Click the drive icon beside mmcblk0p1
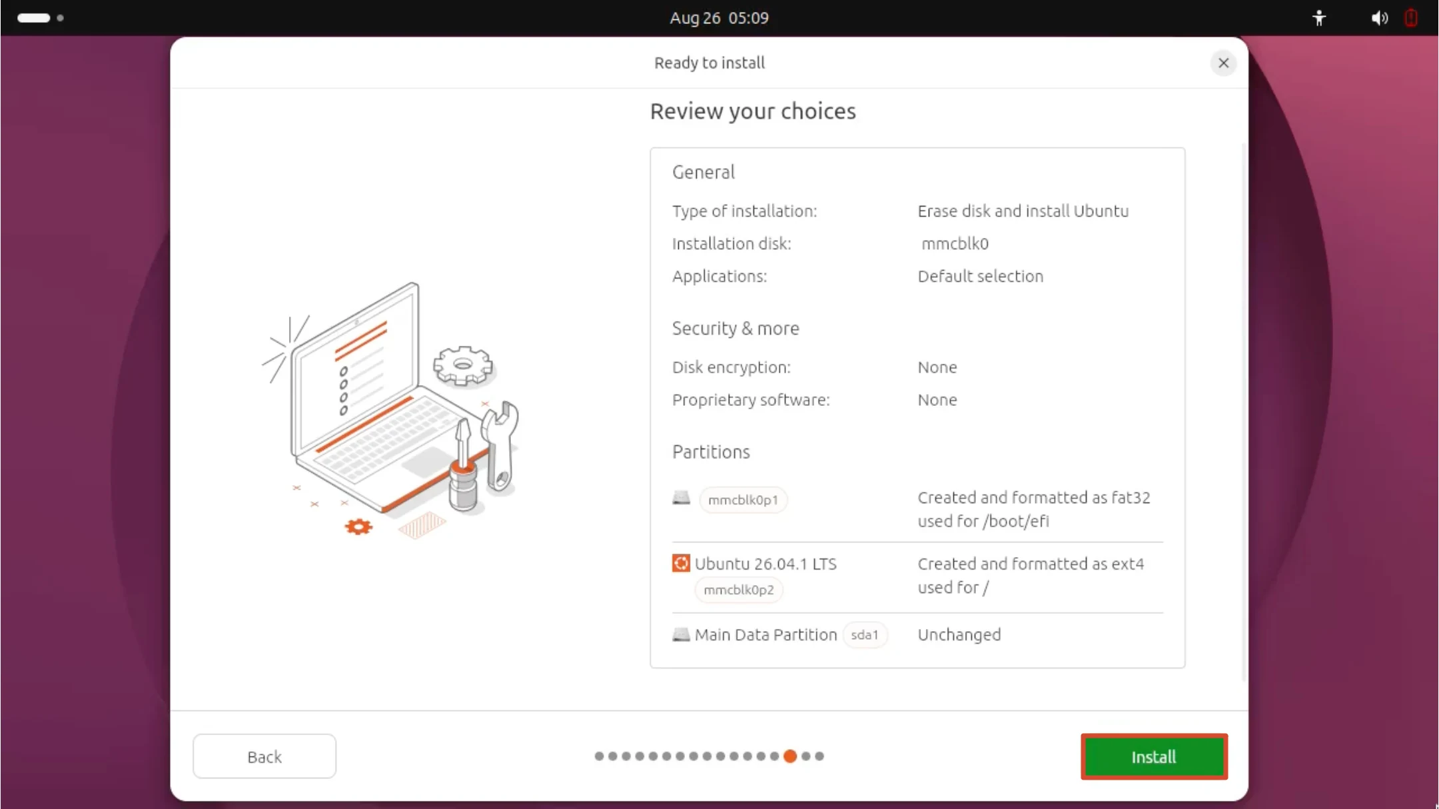 pyautogui.click(x=681, y=498)
